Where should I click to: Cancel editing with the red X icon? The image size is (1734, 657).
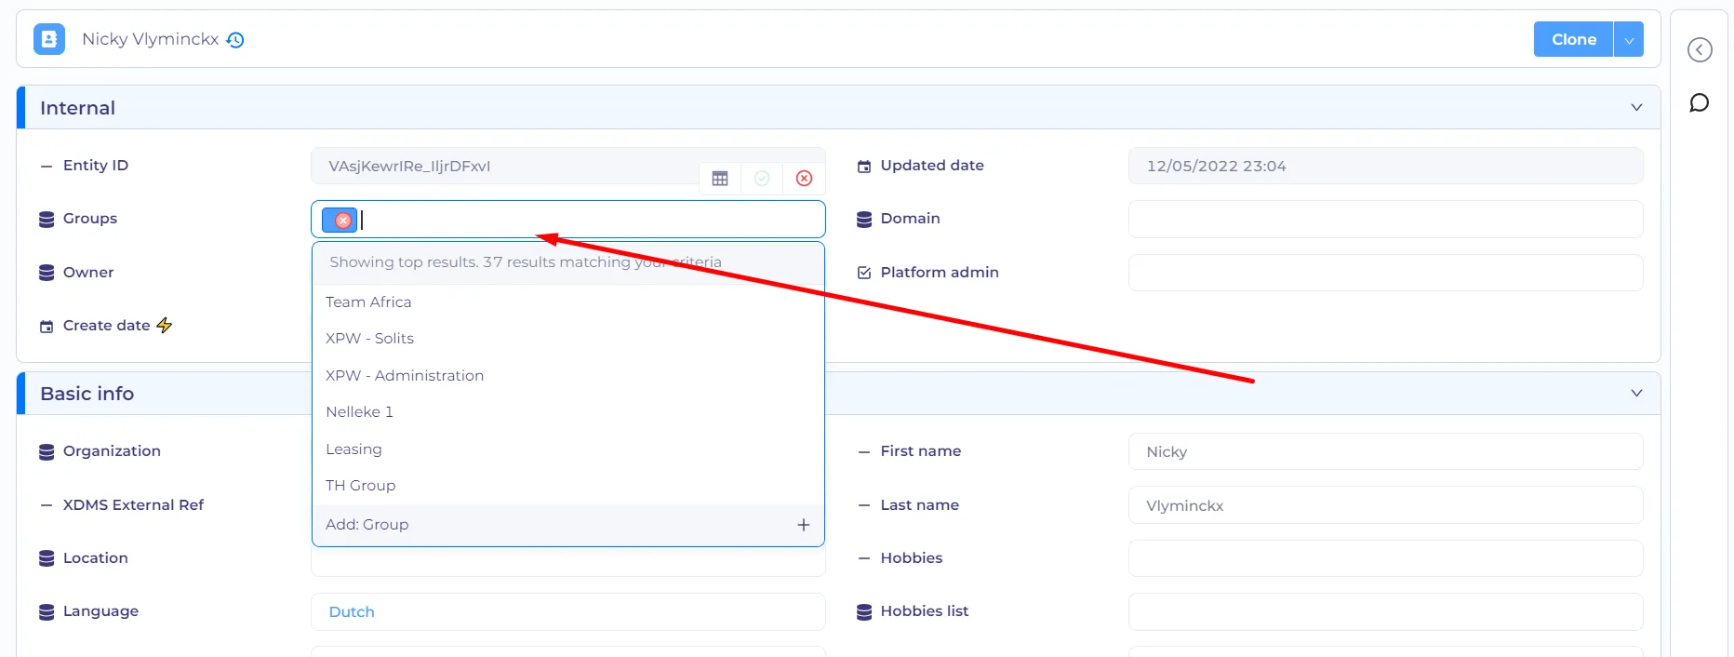pyautogui.click(x=805, y=178)
